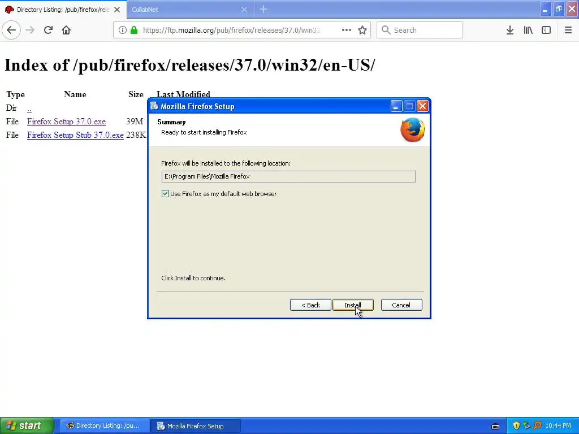This screenshot has width=579, height=434.
Task: Download Firefox Setup 37.0.exe link
Action: pos(67,121)
